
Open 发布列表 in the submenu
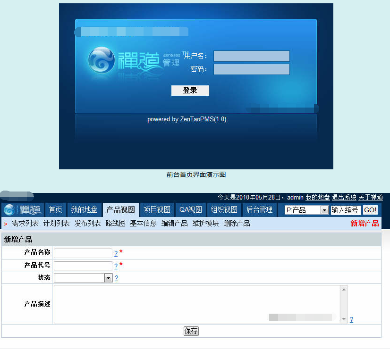coord(87,223)
